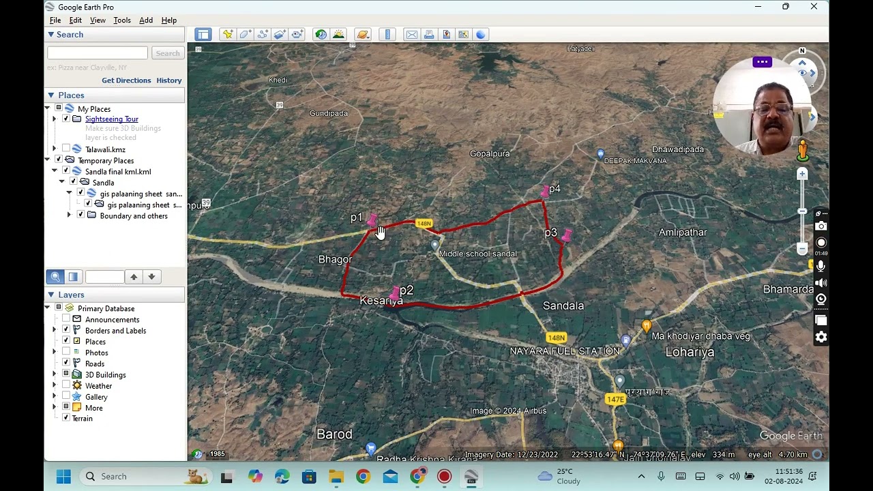
Task: Collapse the Layers panel header arrow
Action: click(50, 295)
